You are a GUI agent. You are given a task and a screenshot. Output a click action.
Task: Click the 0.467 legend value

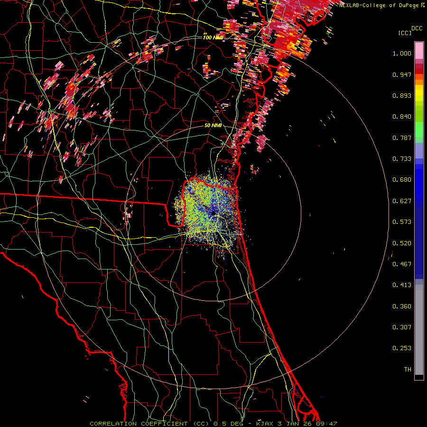pyautogui.click(x=402, y=264)
